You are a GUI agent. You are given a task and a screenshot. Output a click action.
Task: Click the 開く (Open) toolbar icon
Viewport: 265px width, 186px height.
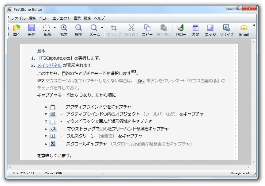[17, 28]
